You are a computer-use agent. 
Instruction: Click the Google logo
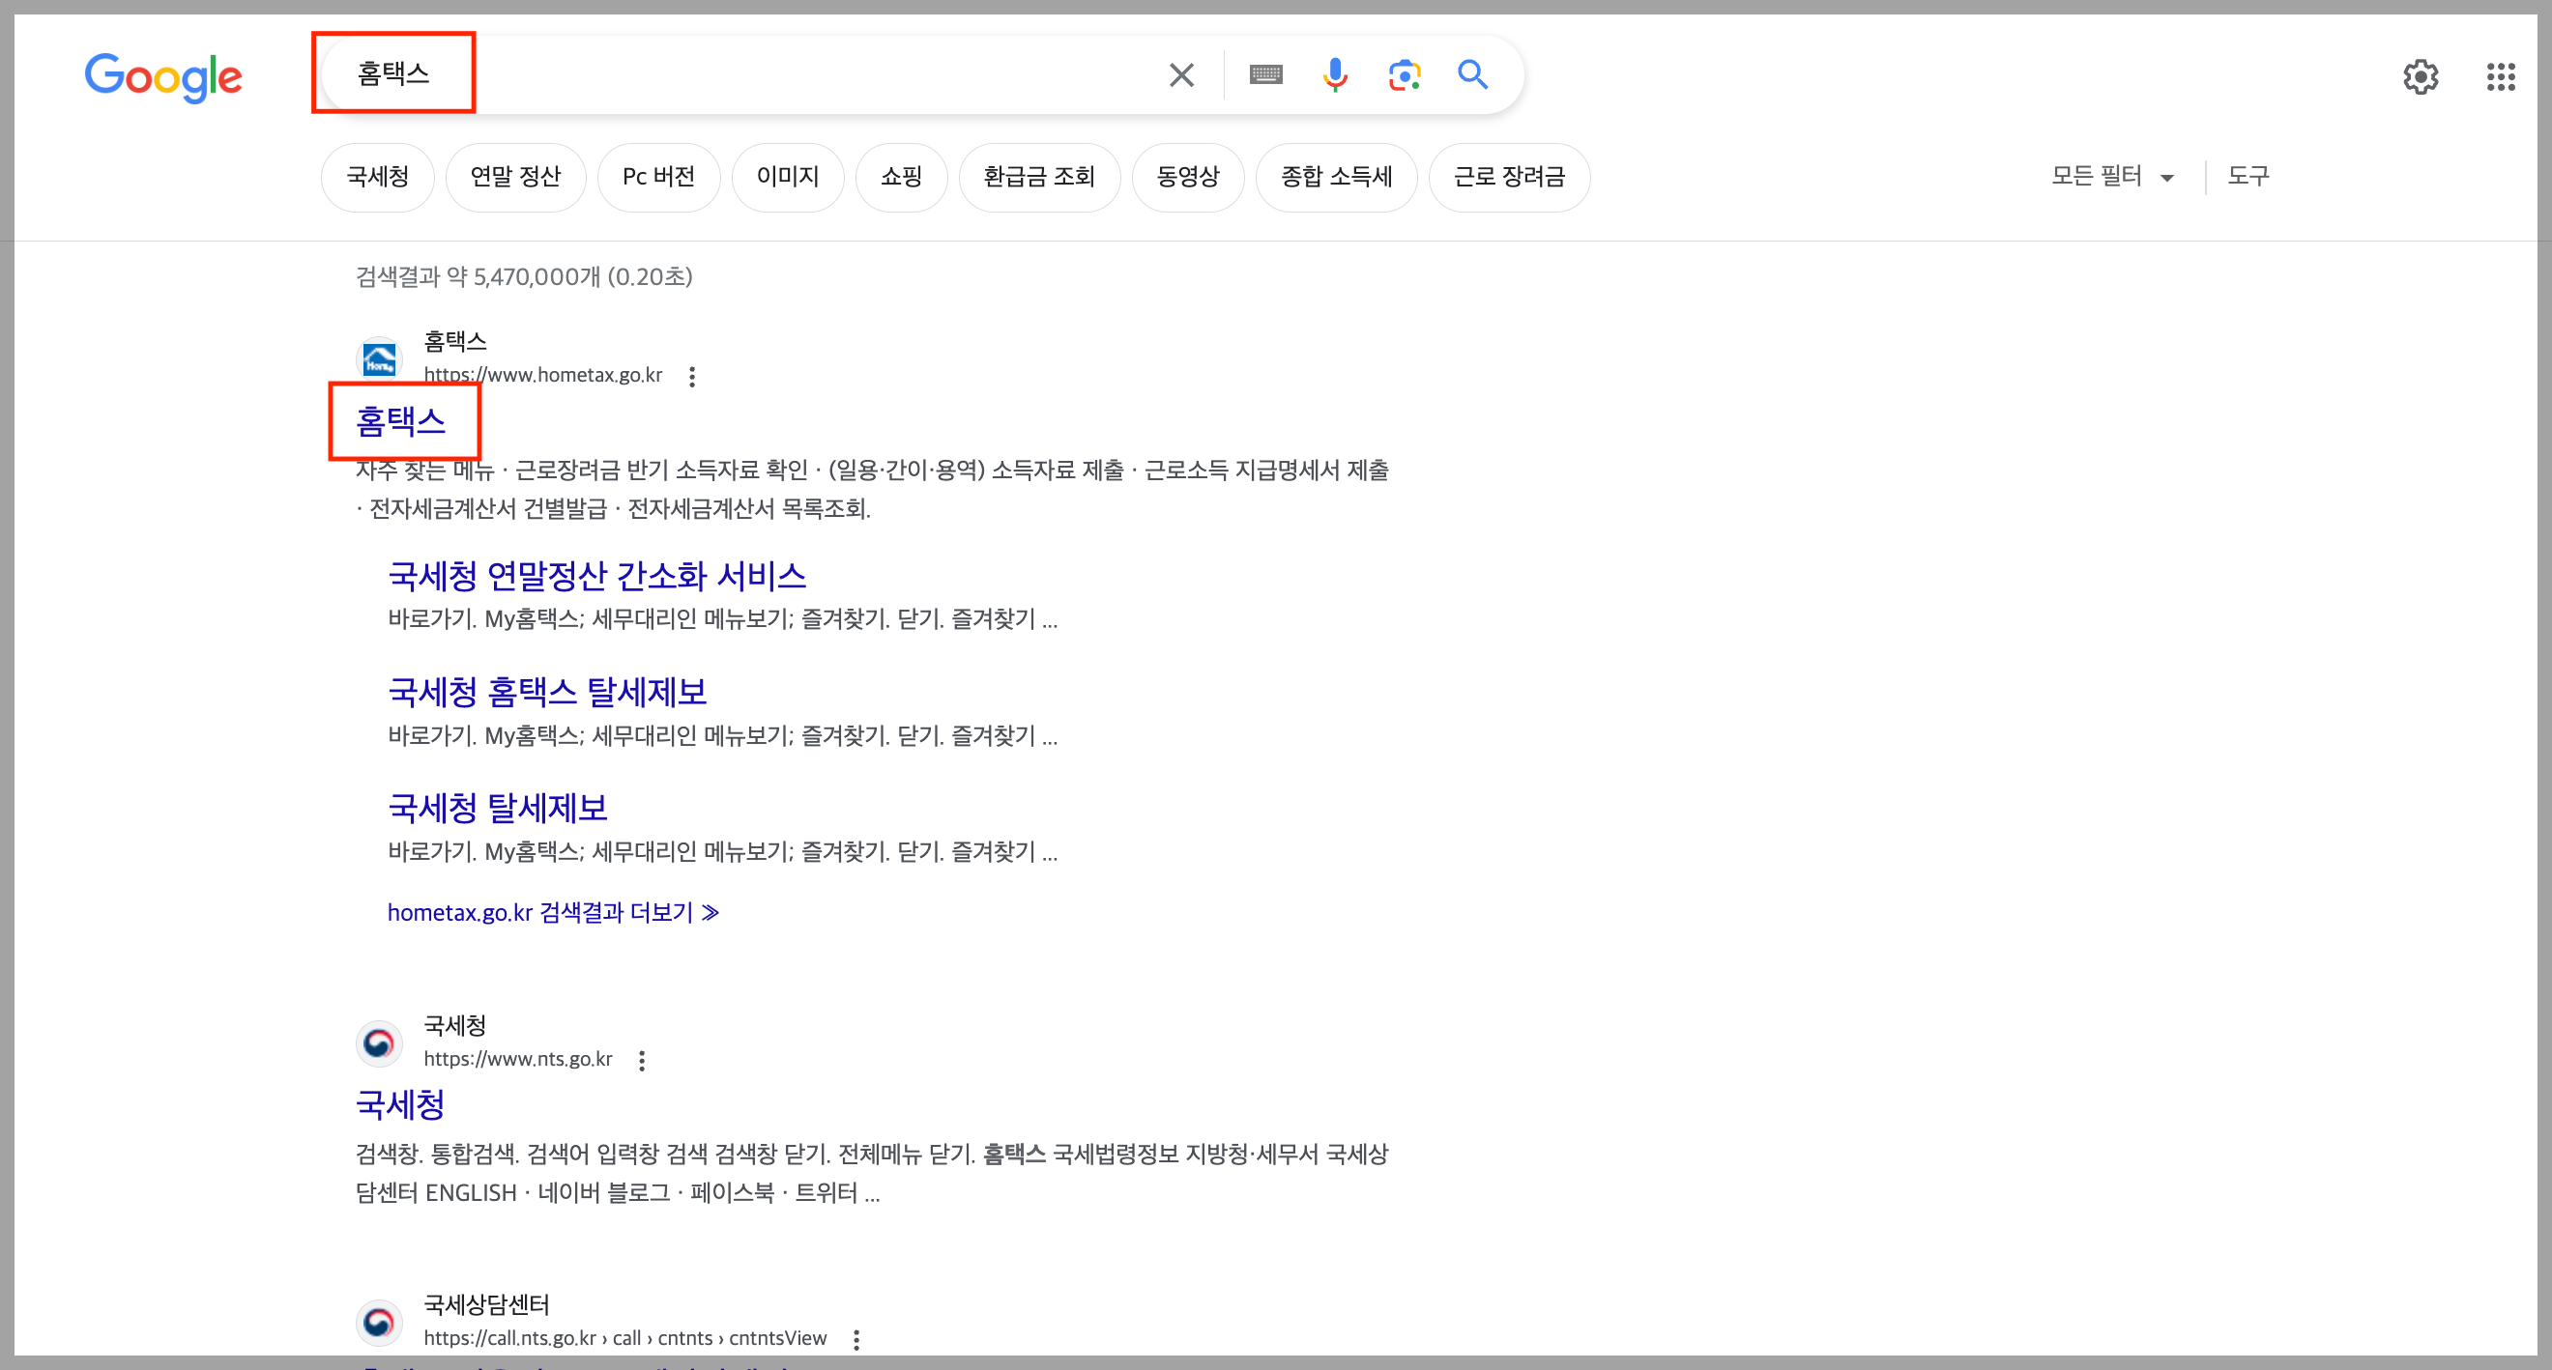(x=163, y=77)
